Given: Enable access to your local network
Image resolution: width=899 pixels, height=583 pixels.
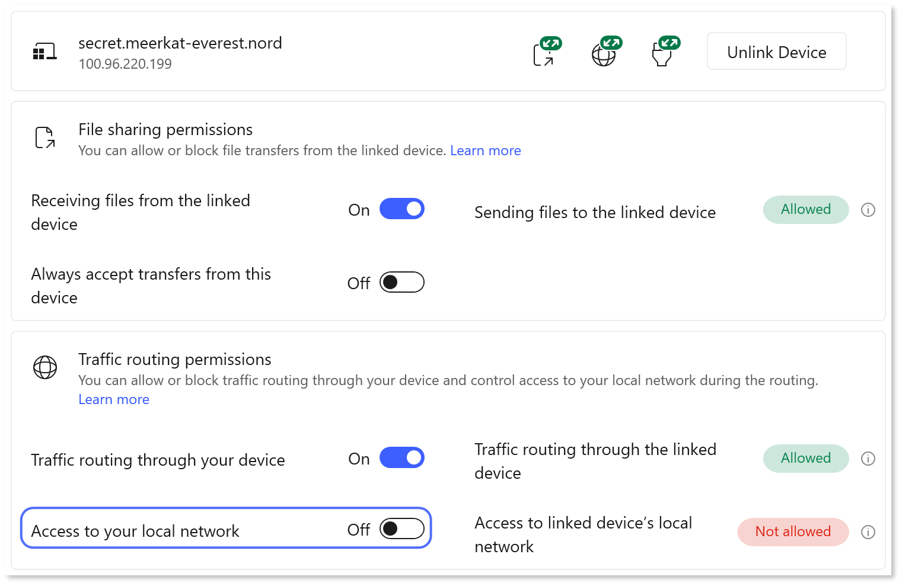Looking at the screenshot, I should click(401, 528).
